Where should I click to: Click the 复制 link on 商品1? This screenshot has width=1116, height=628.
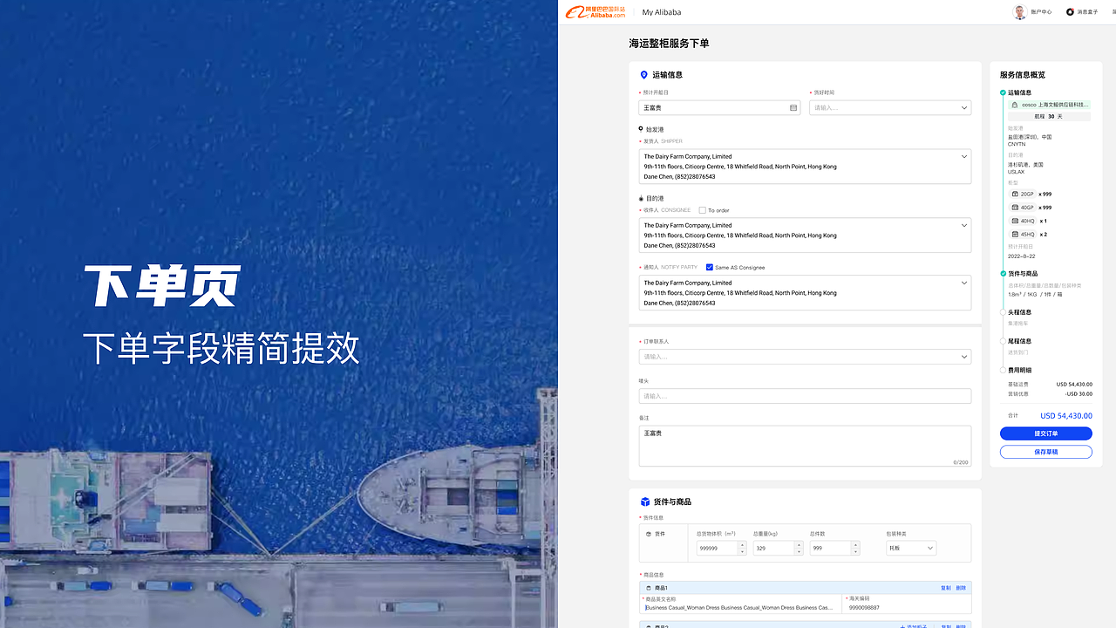(x=945, y=588)
